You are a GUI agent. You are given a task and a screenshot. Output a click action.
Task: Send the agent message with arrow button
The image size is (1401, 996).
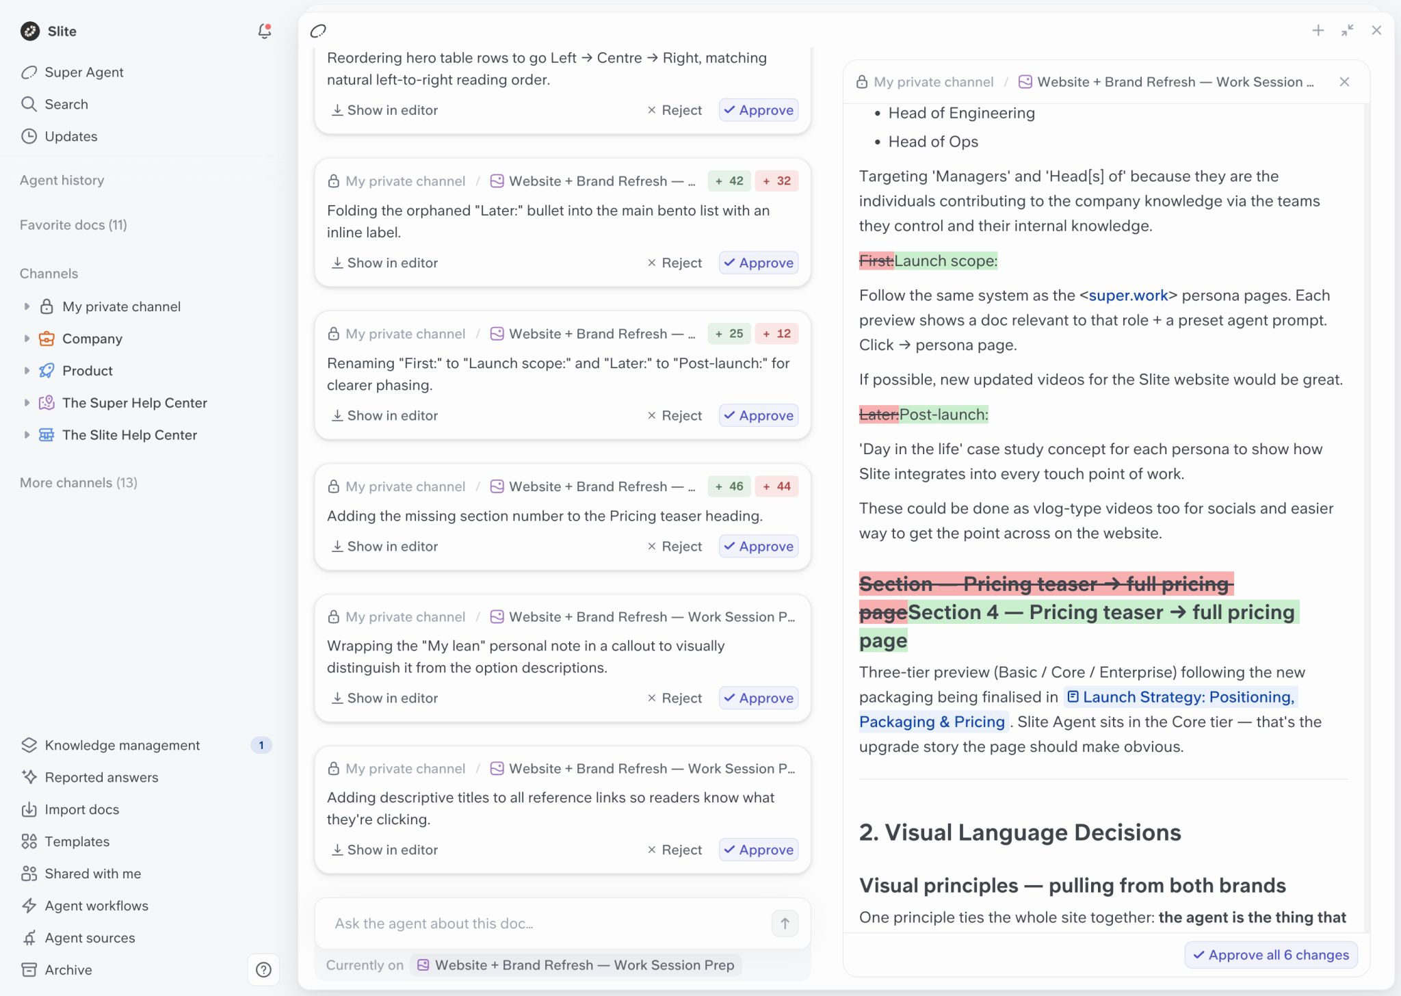click(785, 923)
